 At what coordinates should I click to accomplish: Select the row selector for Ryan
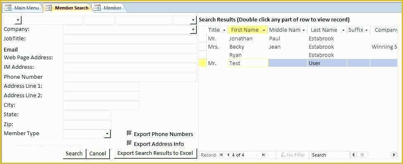coord(202,55)
